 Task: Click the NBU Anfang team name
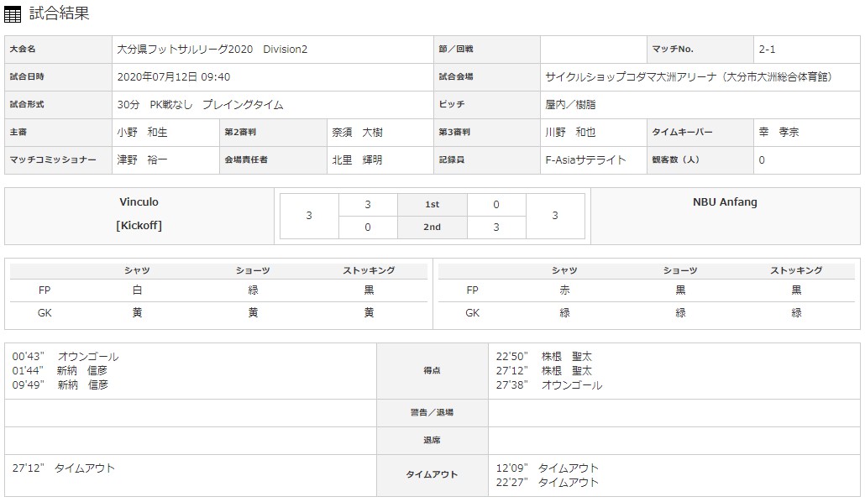tap(726, 202)
